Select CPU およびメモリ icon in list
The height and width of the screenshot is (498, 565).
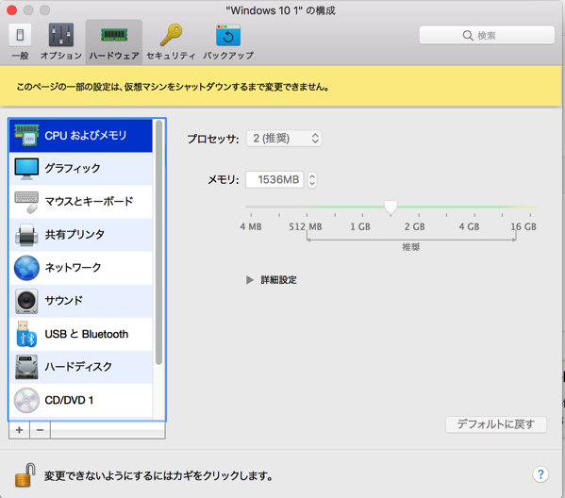click(x=26, y=136)
